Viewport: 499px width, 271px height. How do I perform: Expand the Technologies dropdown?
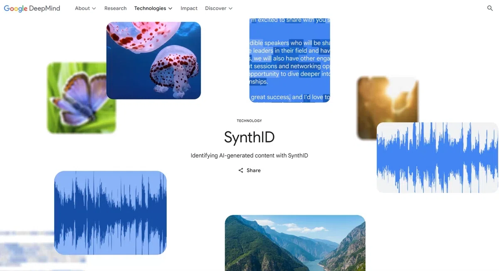[x=153, y=8]
